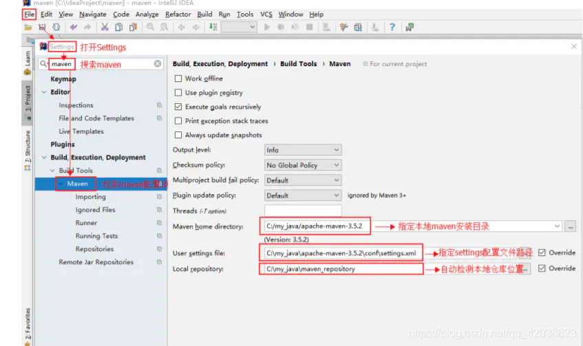Enable the Work offline checkbox
This screenshot has height=346, width=583.
pos(178,78)
